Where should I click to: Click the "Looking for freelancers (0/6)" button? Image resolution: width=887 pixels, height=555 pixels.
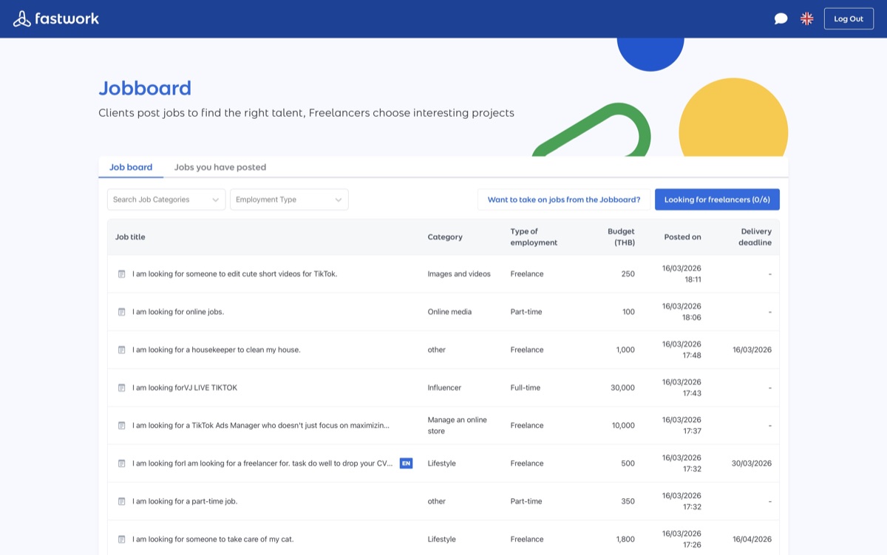pos(716,199)
